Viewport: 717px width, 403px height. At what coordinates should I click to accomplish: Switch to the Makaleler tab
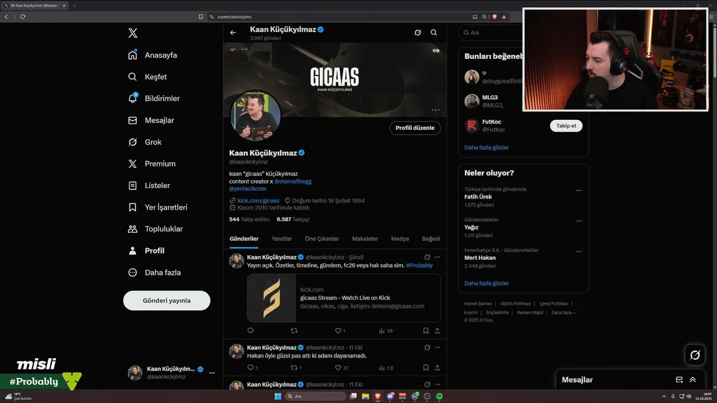[365, 238]
